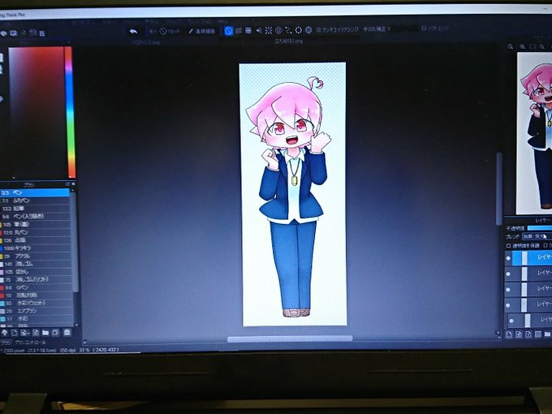Open snap settings via the gear icon

299,30
